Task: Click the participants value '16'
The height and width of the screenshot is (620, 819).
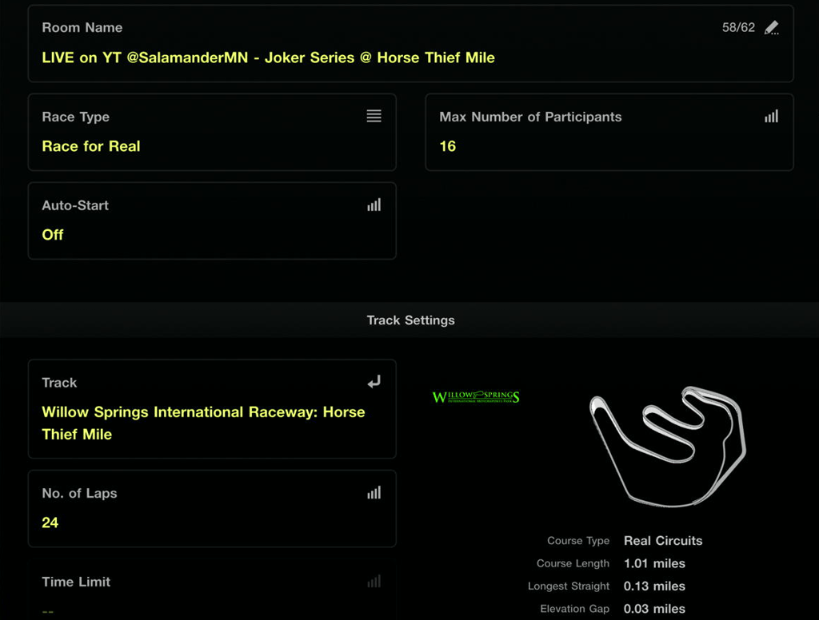Action: [x=448, y=146]
